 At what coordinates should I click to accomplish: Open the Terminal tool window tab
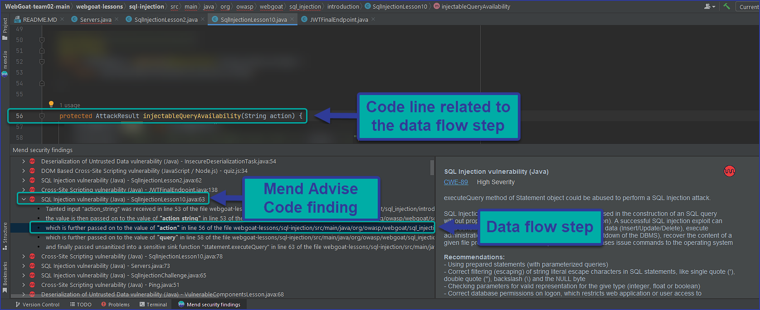pyautogui.click(x=153, y=305)
